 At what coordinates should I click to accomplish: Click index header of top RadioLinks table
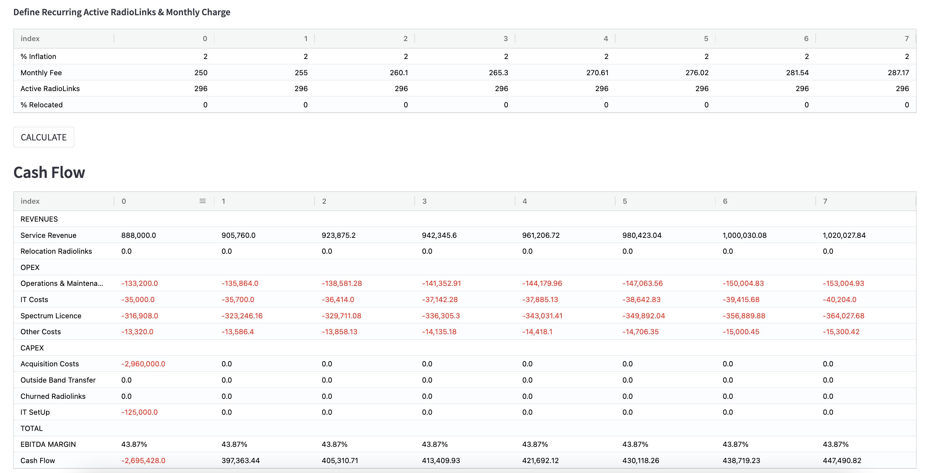[x=30, y=38]
